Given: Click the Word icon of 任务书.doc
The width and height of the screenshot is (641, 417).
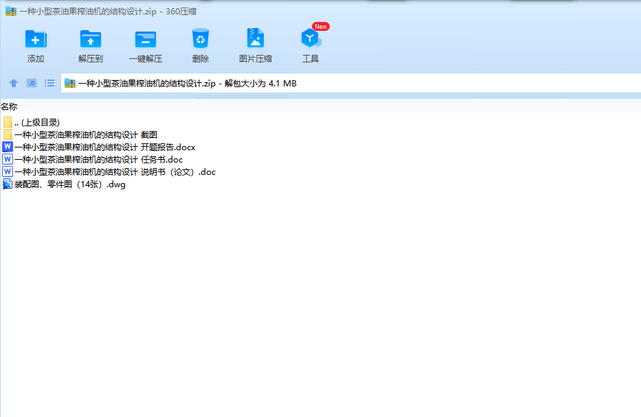Looking at the screenshot, I should (8, 159).
